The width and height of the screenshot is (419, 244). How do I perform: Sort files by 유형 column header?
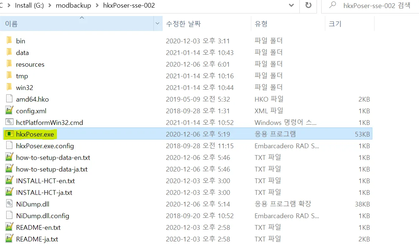click(261, 24)
